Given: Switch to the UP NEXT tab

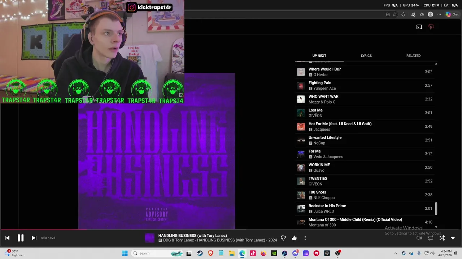Looking at the screenshot, I should 319,56.
